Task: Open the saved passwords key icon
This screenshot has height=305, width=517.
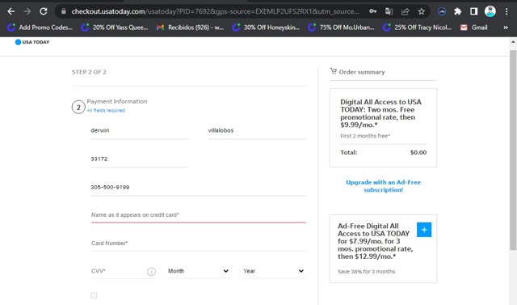Action: click(373, 11)
